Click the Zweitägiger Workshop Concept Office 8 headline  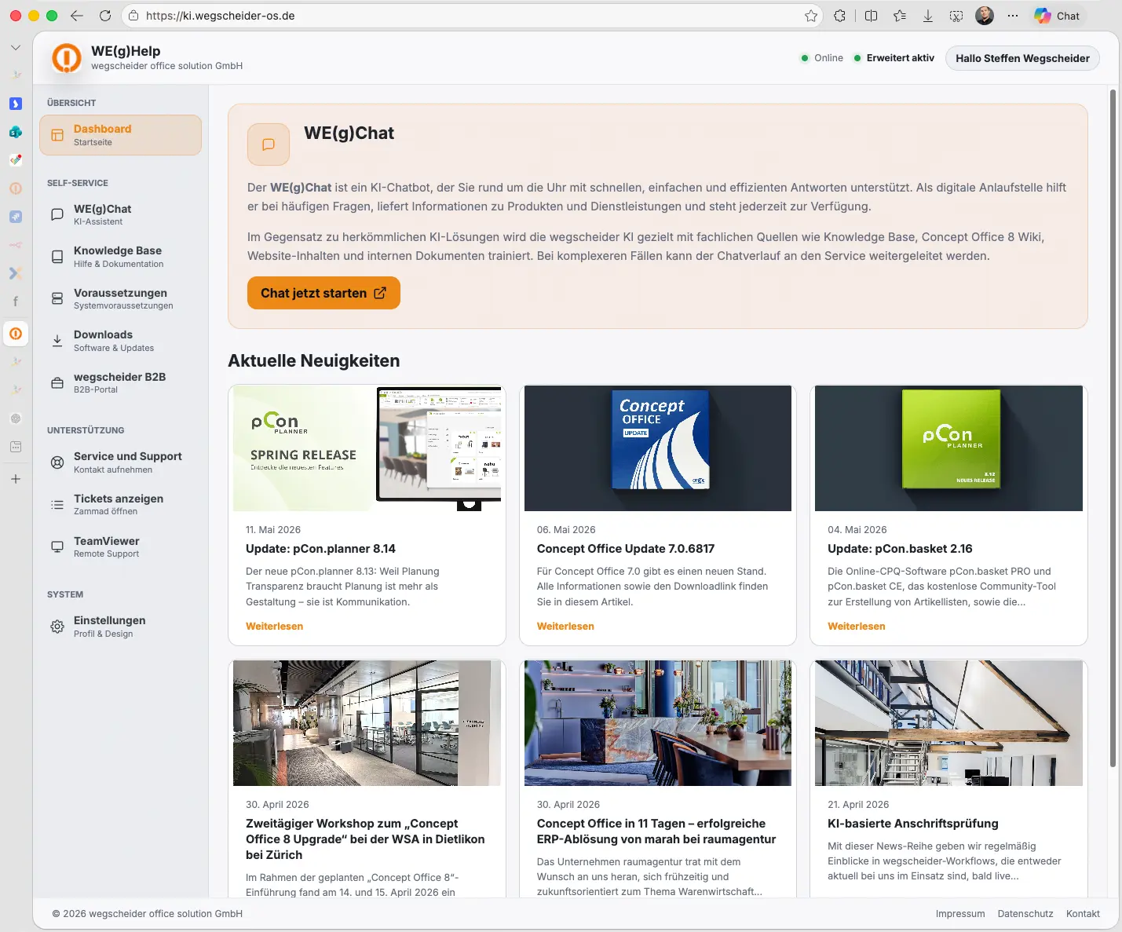tap(365, 839)
